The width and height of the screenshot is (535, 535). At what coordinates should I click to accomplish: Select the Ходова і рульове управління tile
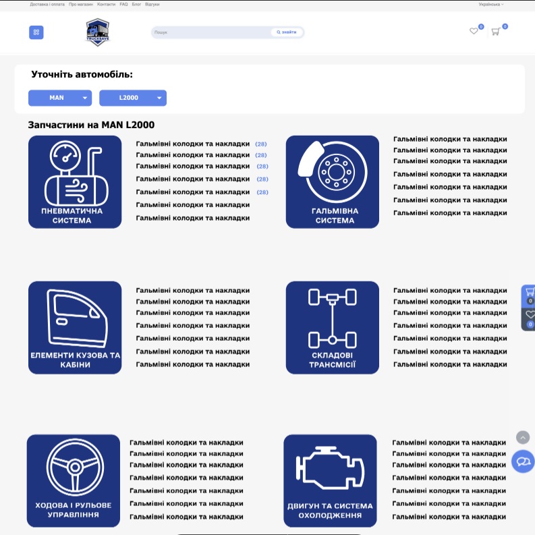coord(74,480)
